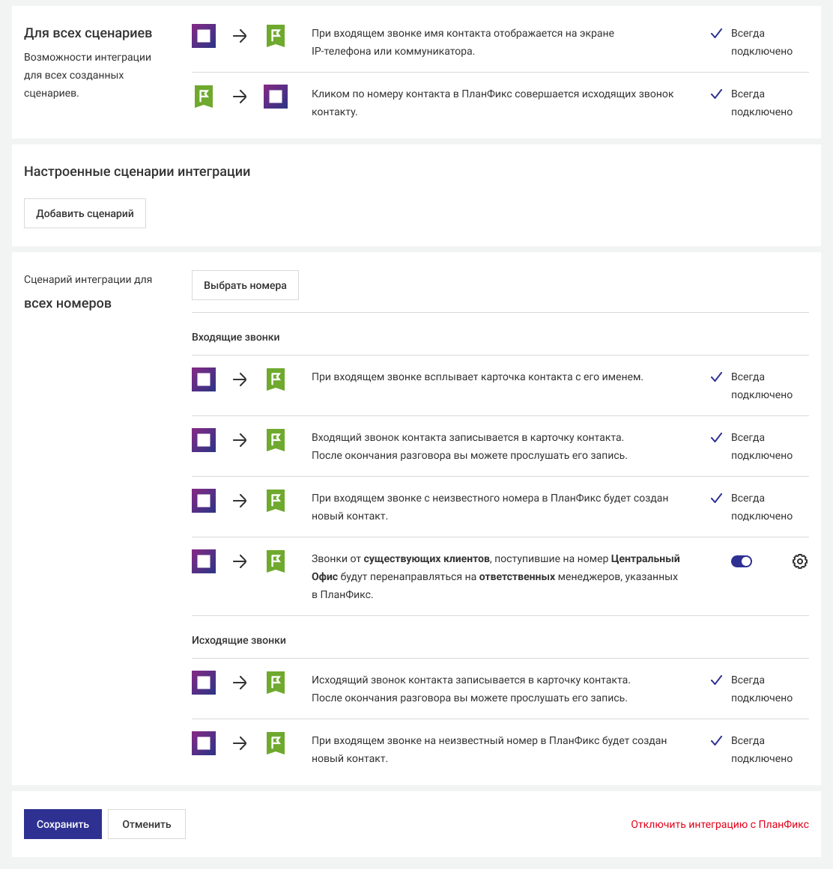Click the checkmark for outgoing call recording
Image resolution: width=833 pixels, height=869 pixels.
pos(716,680)
